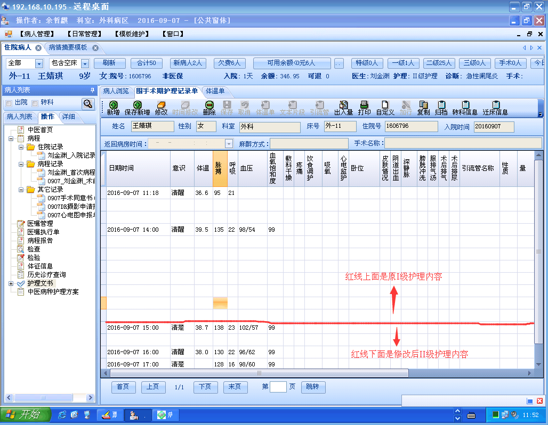Click the table's vertical scrollbar thumb
Viewport: 548px width, 425px height.
tap(538, 251)
